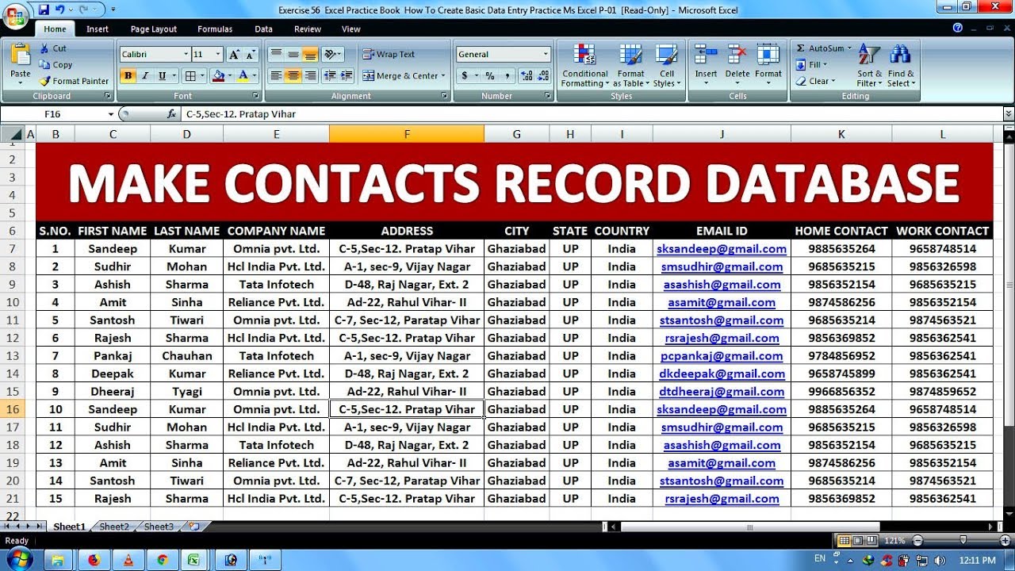Viewport: 1015px width, 571px height.
Task: Decrease the cell indent
Action: pos(329,76)
